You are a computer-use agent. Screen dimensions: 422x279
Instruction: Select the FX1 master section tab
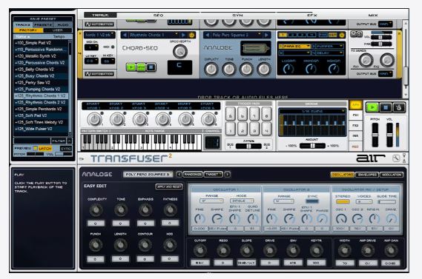pos(355,115)
